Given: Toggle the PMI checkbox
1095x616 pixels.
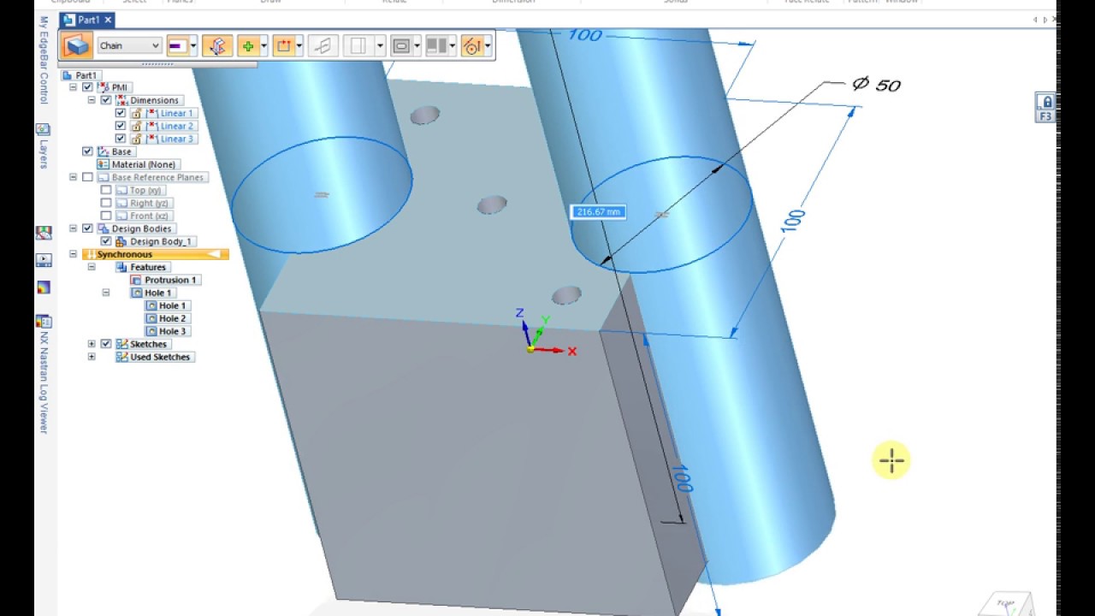Looking at the screenshot, I should (x=87, y=87).
